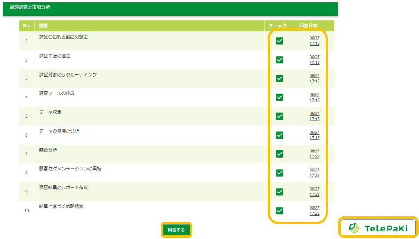Uncheck the 競合分析 checkbox
The width and height of the screenshot is (419, 239).
279,154
